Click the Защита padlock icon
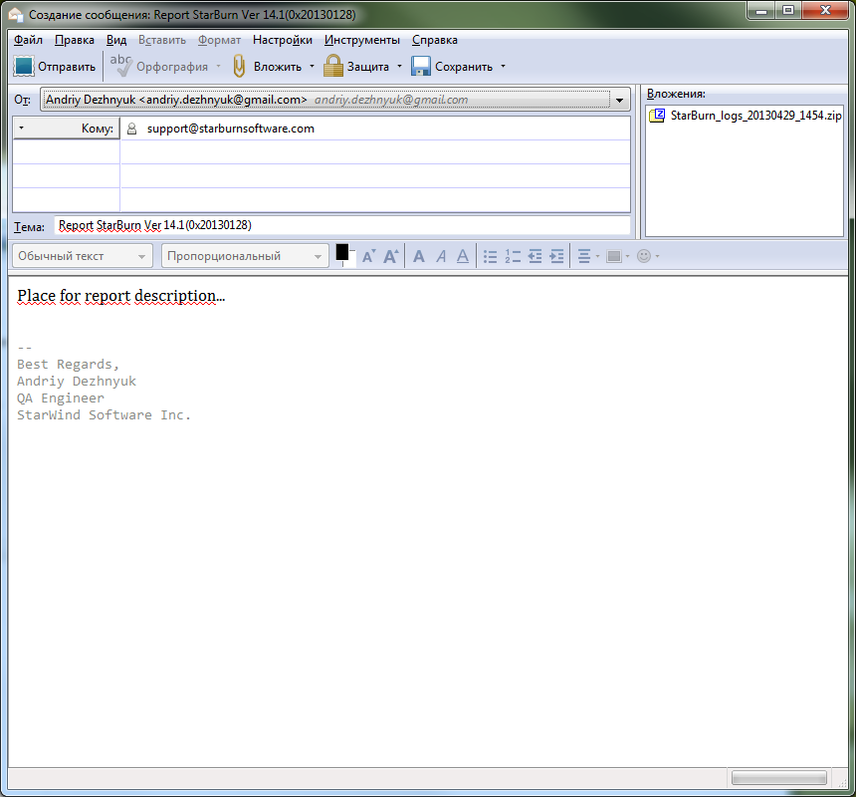 [x=333, y=66]
